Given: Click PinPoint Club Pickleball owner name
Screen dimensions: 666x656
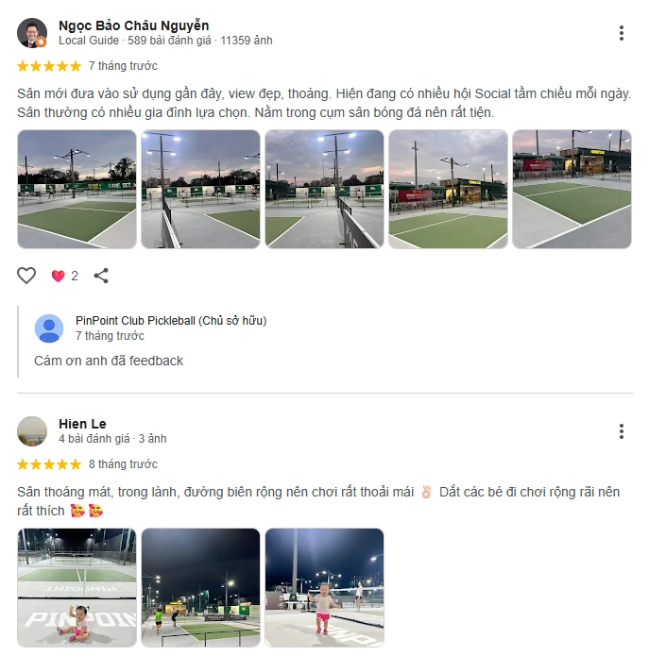Looking at the screenshot, I should point(171,321).
